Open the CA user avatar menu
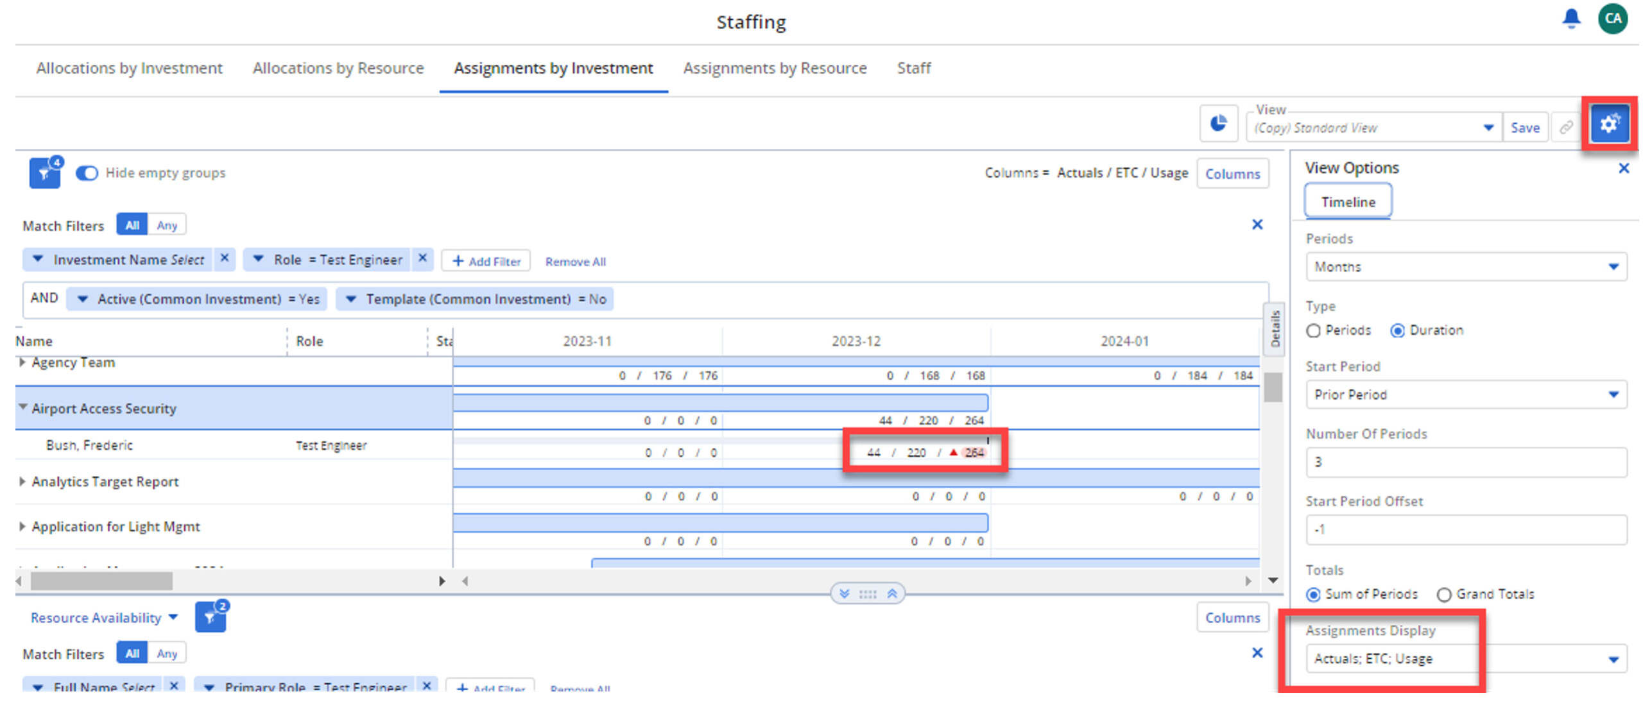1643x705 pixels. coord(1613,19)
